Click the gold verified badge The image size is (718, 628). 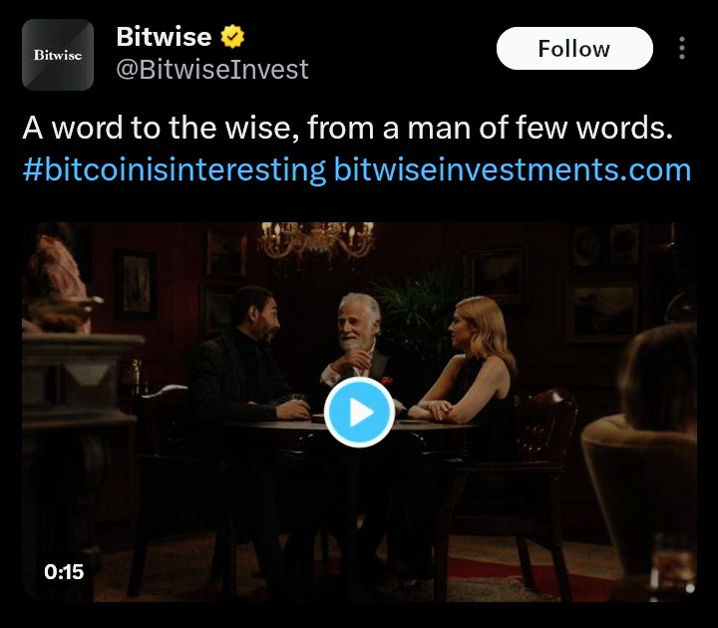pos(232,37)
